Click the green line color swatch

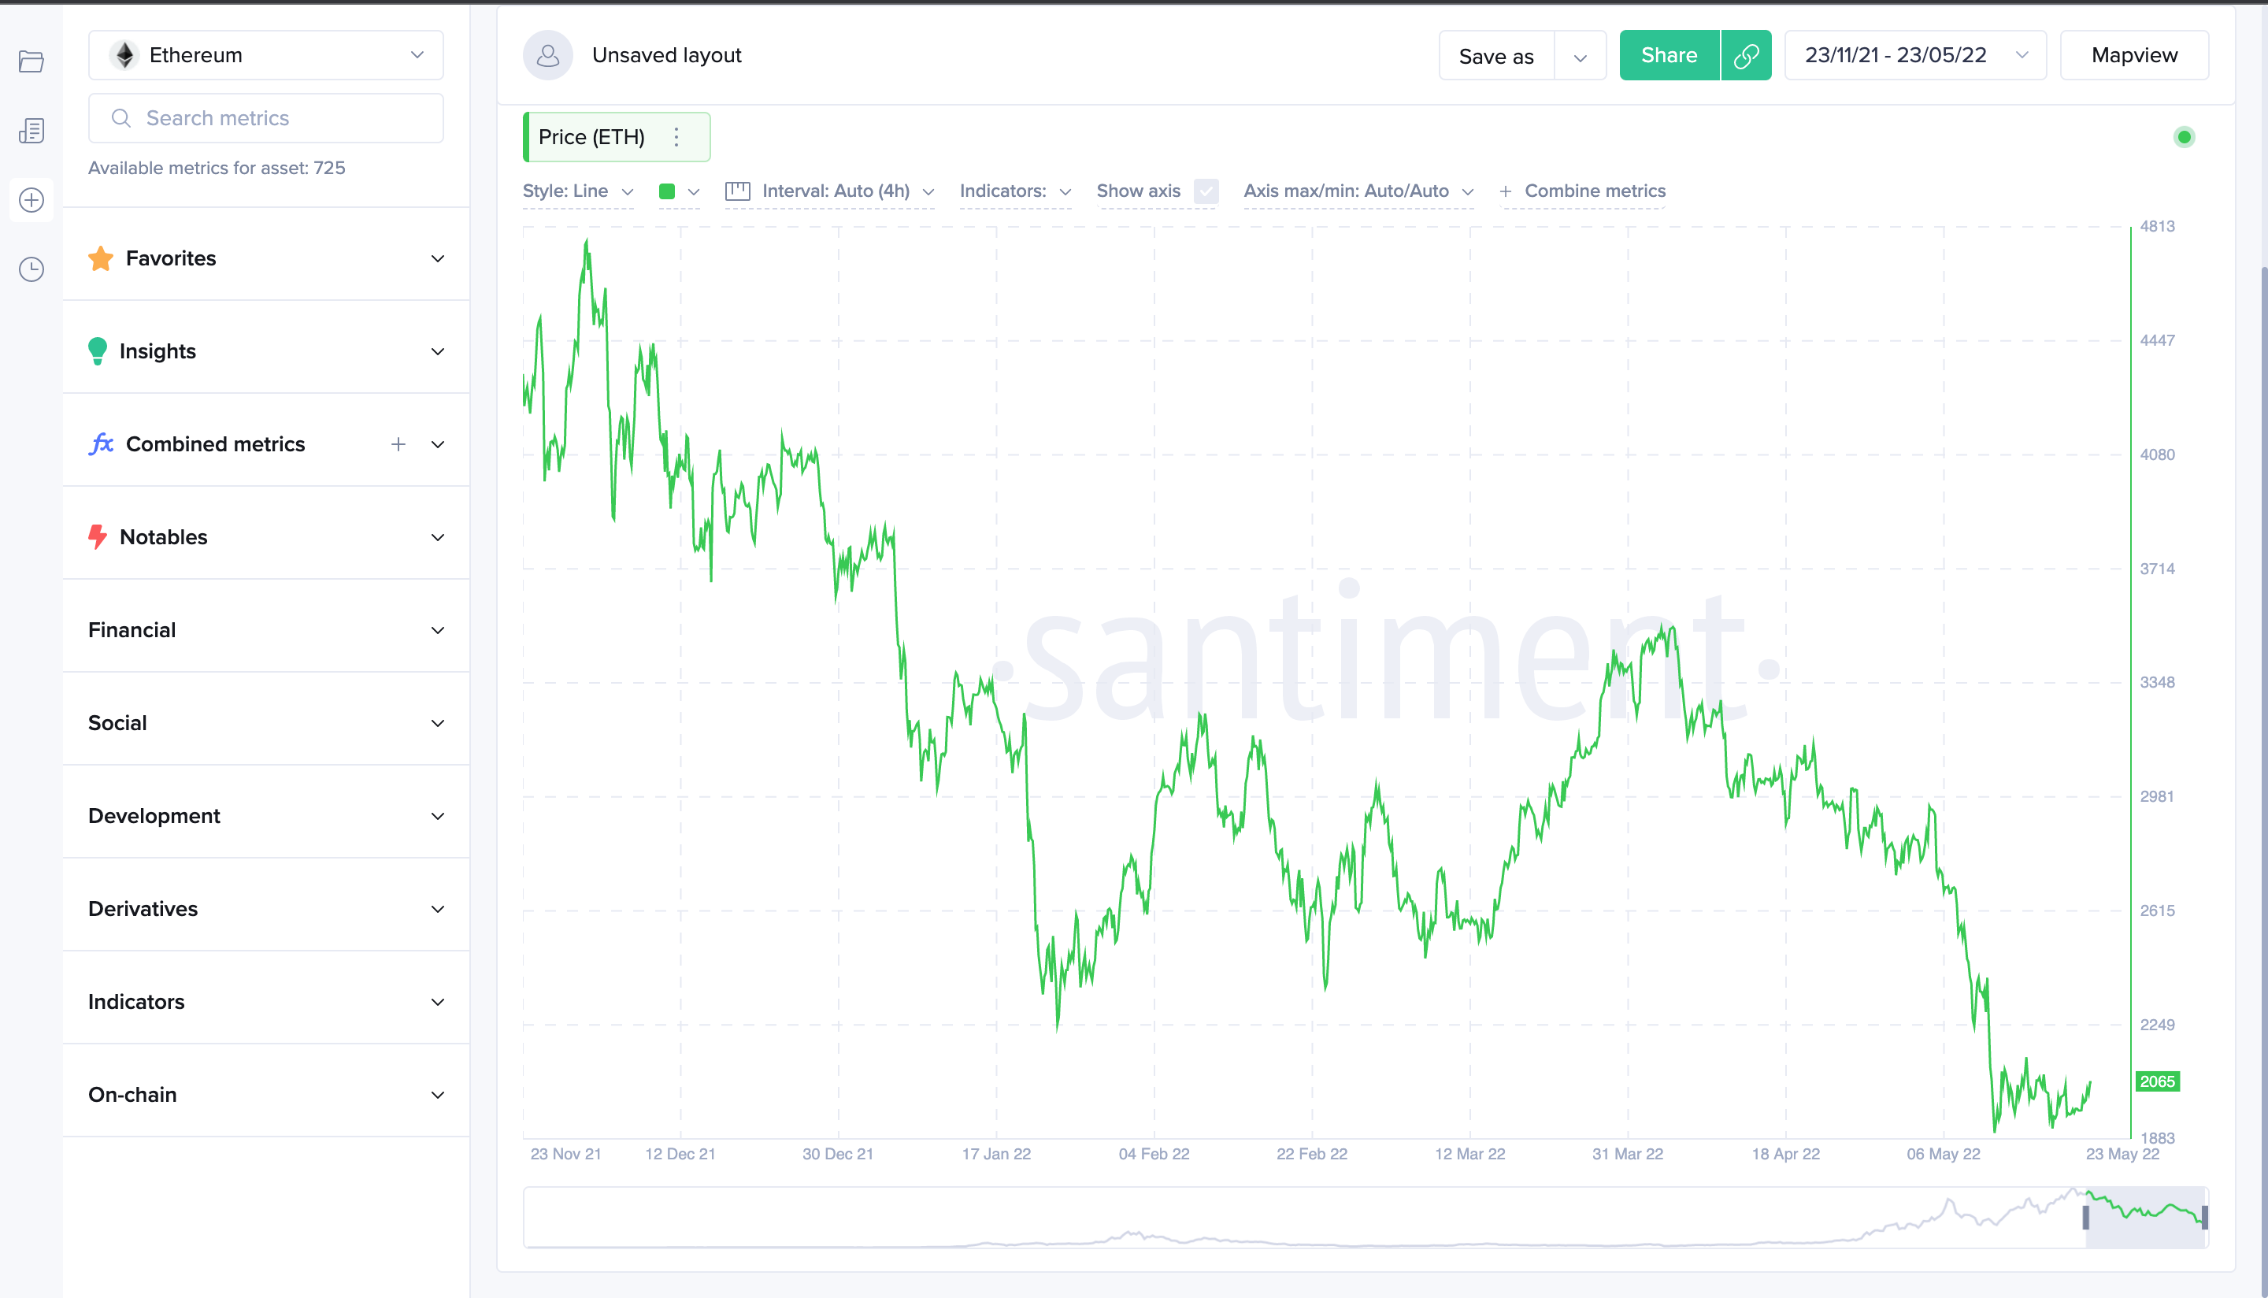[x=666, y=191]
